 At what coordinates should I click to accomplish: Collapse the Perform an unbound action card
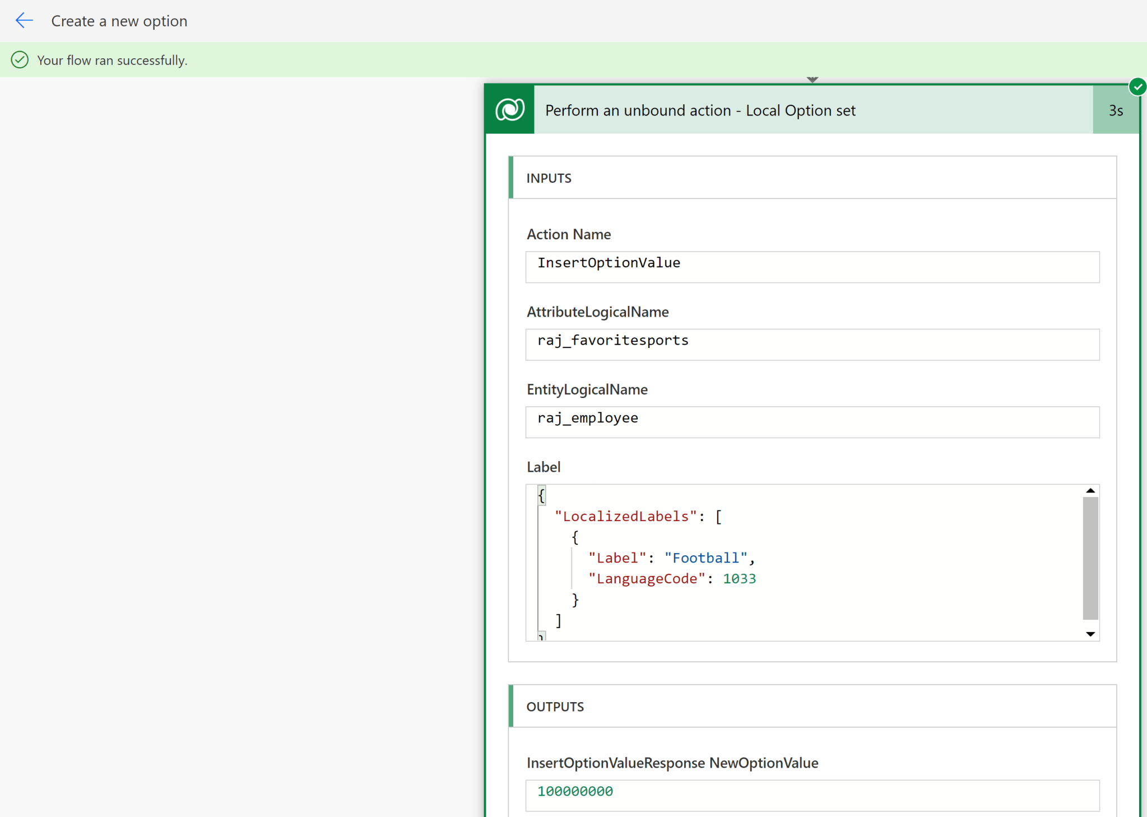pyautogui.click(x=811, y=79)
